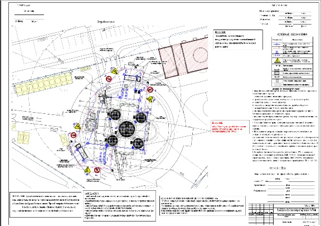Click the red hatched building with circle inside
This screenshot has width=321, height=226.
[x=183, y=57]
